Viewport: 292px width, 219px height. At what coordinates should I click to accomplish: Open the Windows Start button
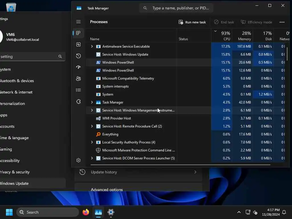(x=9, y=212)
